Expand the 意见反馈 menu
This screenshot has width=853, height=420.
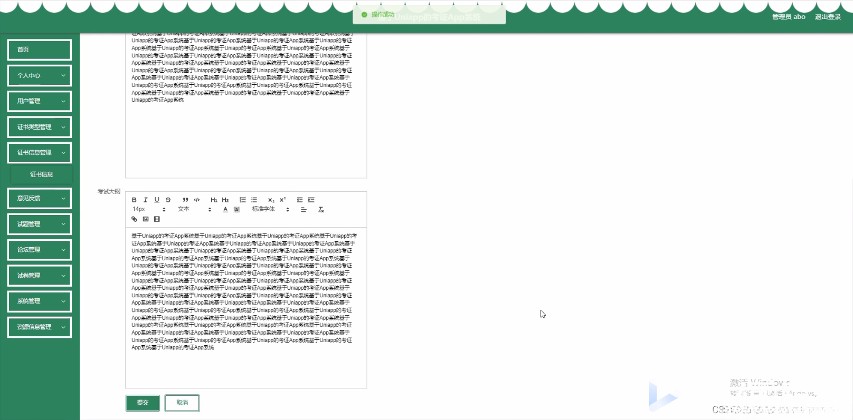click(x=40, y=198)
